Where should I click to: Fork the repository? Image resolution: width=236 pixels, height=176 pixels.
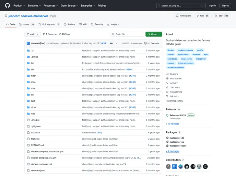click(203, 16)
